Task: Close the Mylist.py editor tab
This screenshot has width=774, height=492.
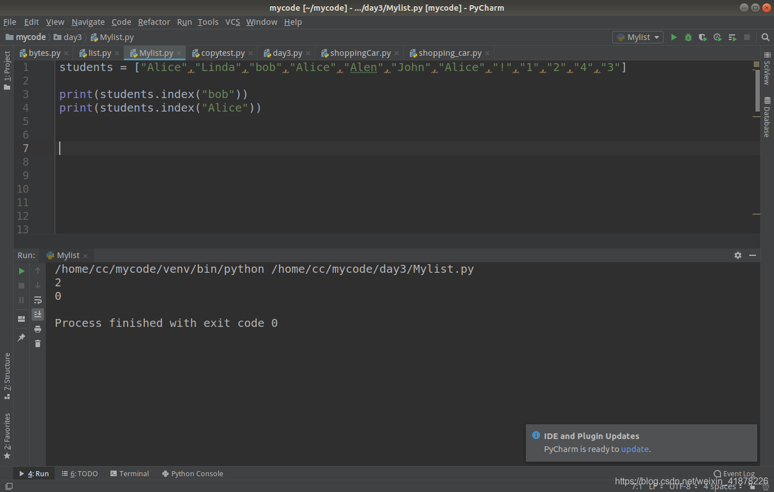Action: tap(179, 53)
